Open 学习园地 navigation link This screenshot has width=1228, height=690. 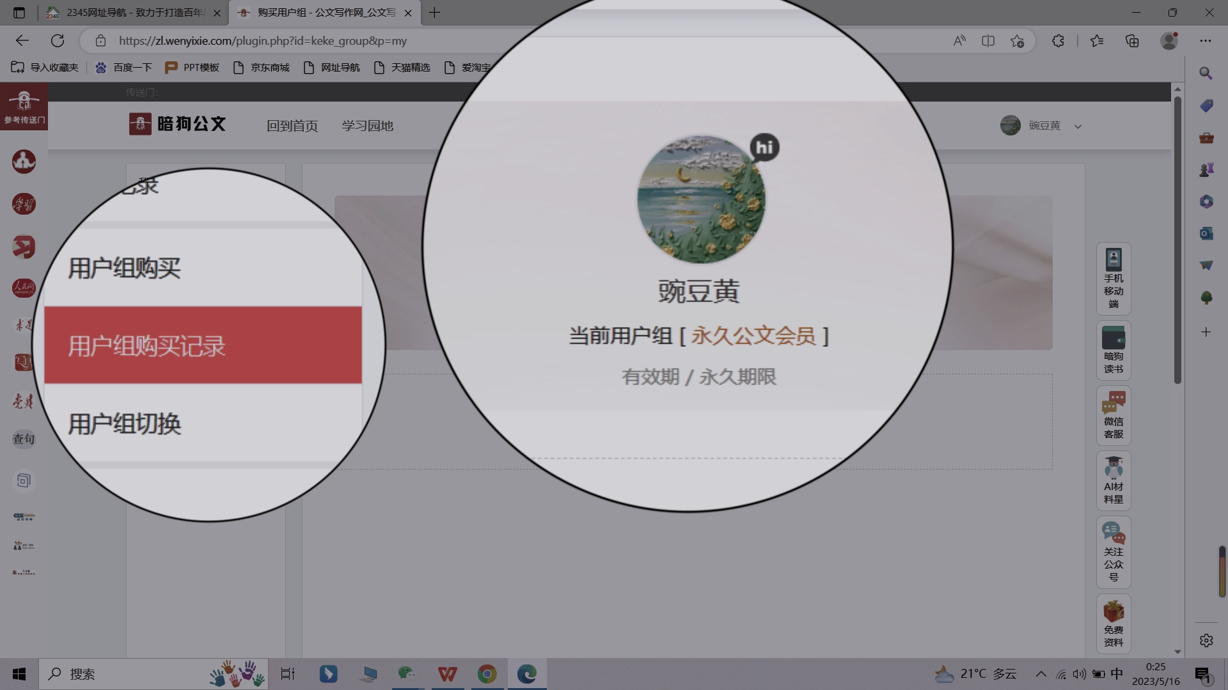tap(367, 126)
